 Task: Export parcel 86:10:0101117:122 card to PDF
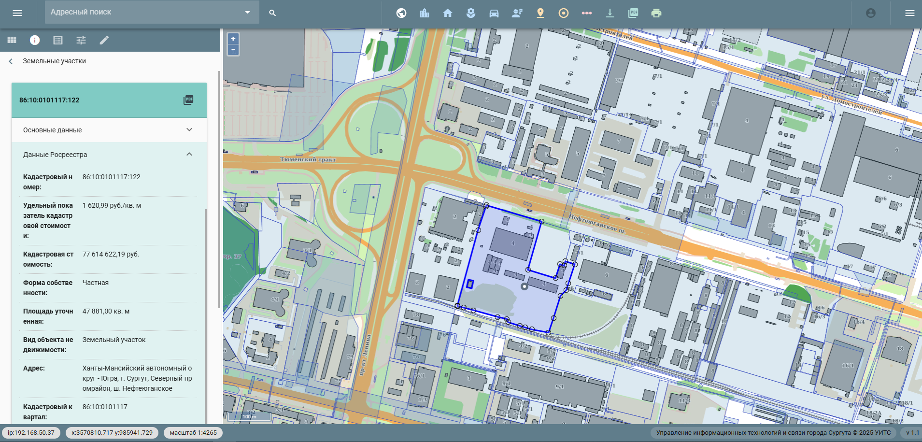188,100
